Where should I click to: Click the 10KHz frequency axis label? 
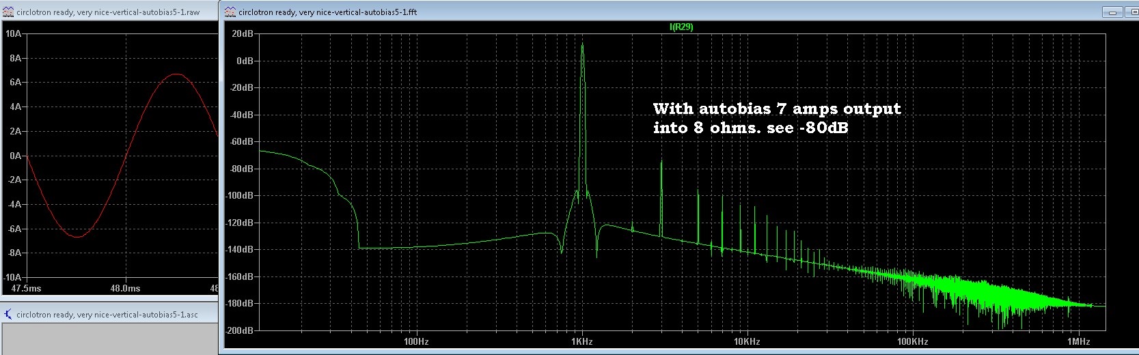(x=747, y=341)
